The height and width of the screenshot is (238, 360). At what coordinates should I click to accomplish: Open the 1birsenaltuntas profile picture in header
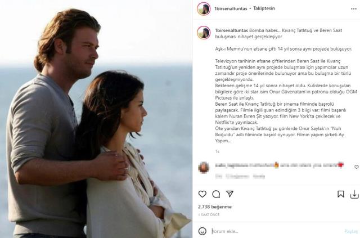[204, 9]
